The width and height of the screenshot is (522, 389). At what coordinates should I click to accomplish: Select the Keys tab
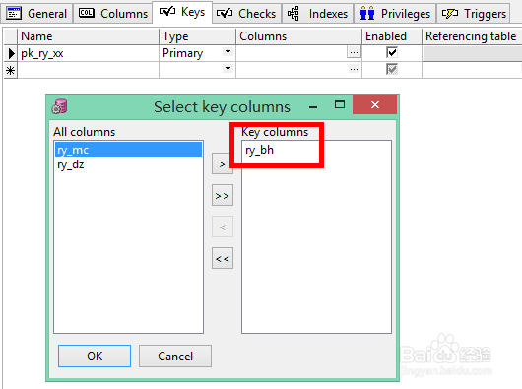click(182, 12)
